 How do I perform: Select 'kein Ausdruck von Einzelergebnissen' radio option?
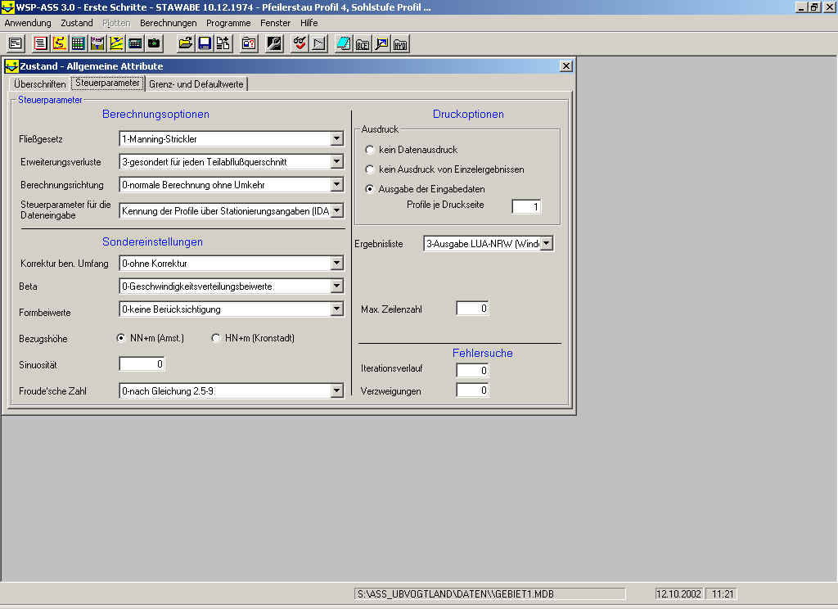[x=369, y=169]
